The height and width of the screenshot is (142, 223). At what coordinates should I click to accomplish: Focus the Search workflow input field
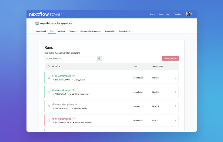click(71, 58)
